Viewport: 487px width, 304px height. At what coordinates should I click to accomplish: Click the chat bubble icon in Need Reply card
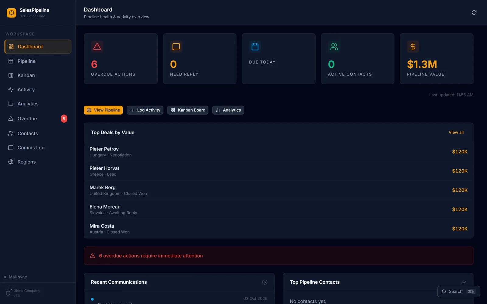click(x=176, y=47)
